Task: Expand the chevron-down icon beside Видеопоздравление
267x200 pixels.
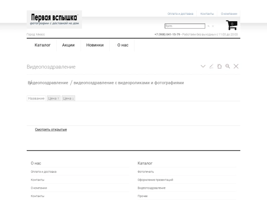Action: (x=203, y=66)
